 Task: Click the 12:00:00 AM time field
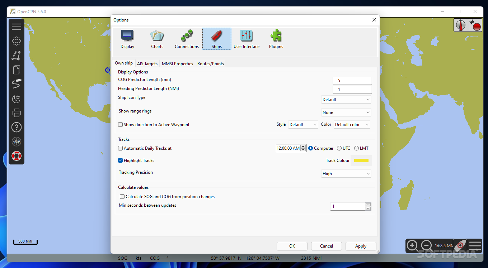(288, 148)
